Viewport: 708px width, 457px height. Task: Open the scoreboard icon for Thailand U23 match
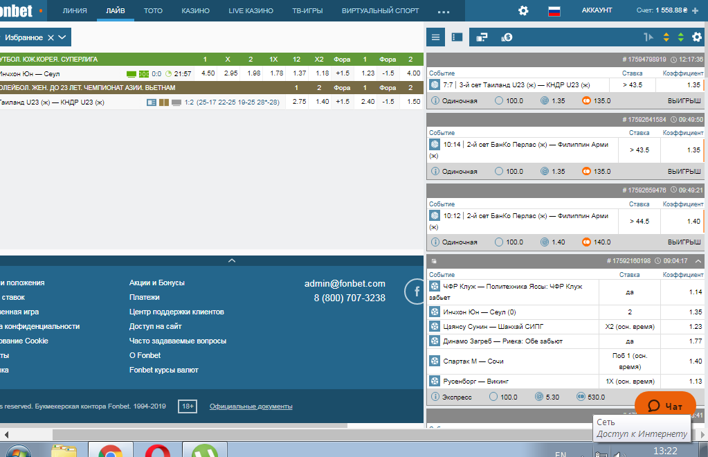click(x=152, y=102)
